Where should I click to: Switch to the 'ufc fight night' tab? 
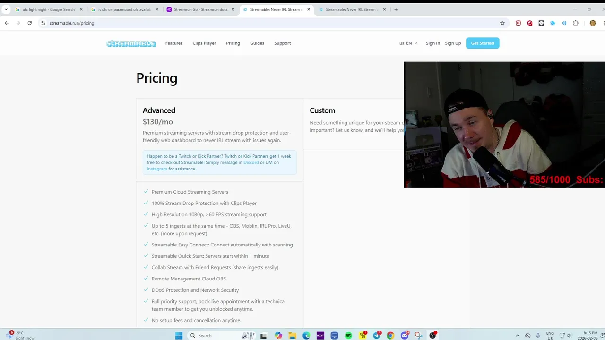[x=48, y=9]
